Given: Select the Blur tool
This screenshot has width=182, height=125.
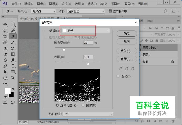Looking at the screenshot, I should (5, 60).
